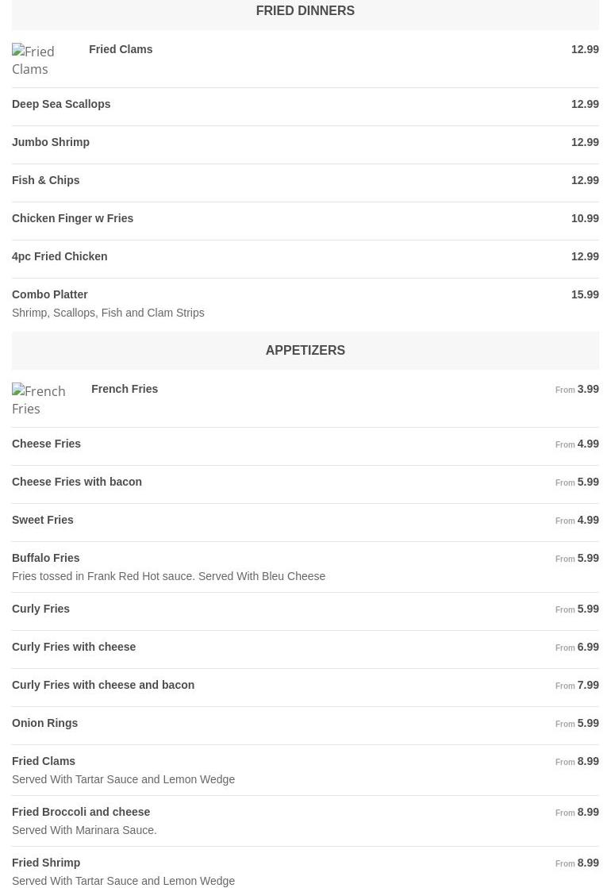Open Chicken Finger w Fries item

click(73, 218)
